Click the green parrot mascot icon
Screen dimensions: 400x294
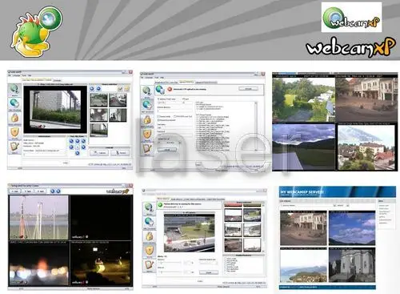pos(36,31)
